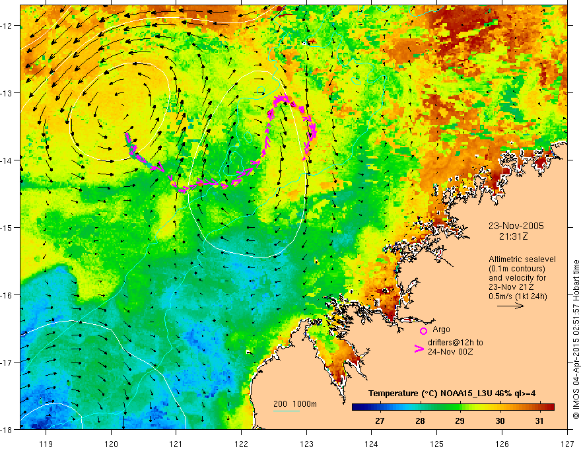Click the color bar tick label 28

[x=420, y=421]
